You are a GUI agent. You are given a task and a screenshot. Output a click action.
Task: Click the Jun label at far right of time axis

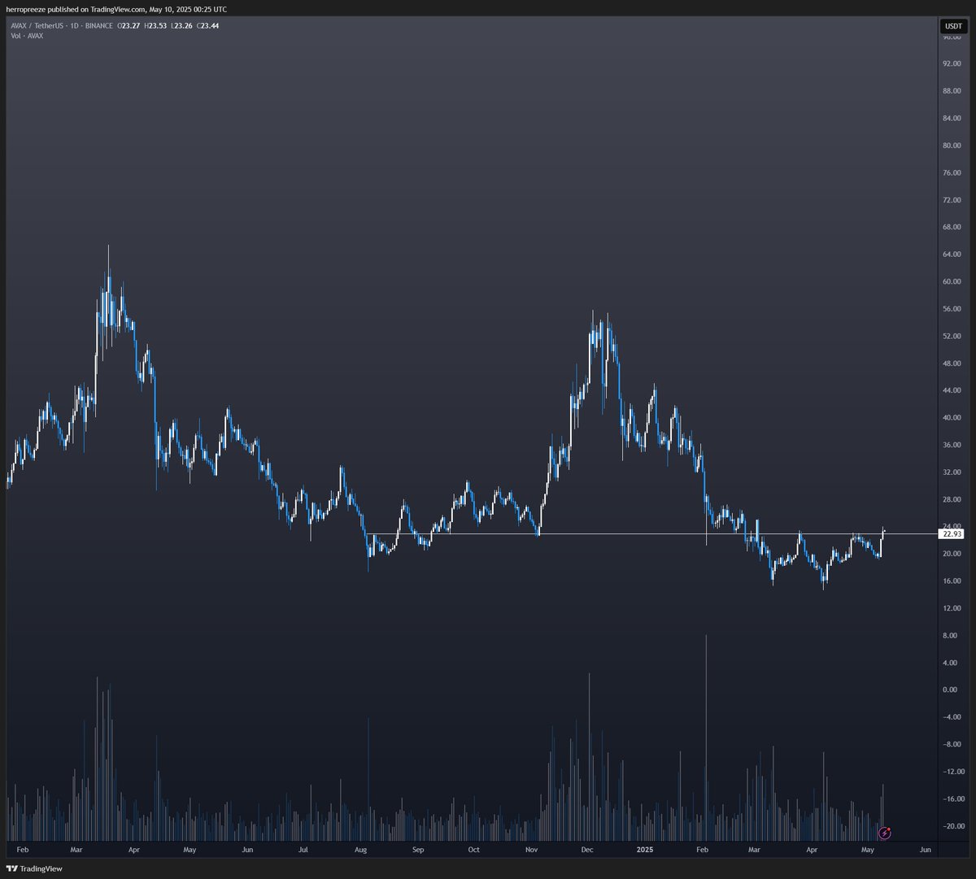pyautogui.click(x=925, y=850)
